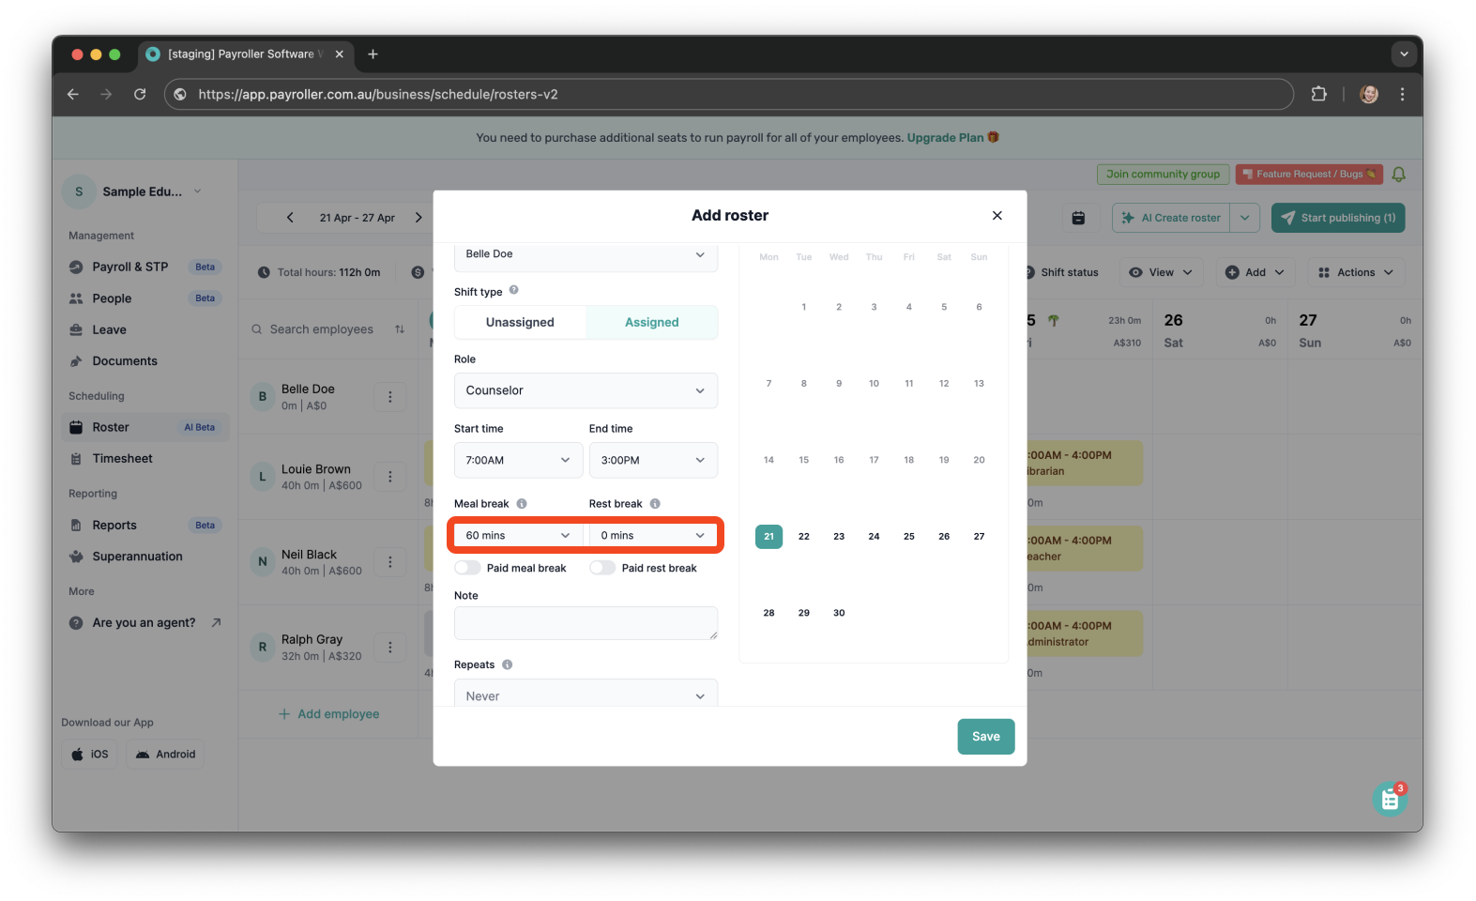
Task: Click Start publishing (1)
Action: coord(1338,218)
